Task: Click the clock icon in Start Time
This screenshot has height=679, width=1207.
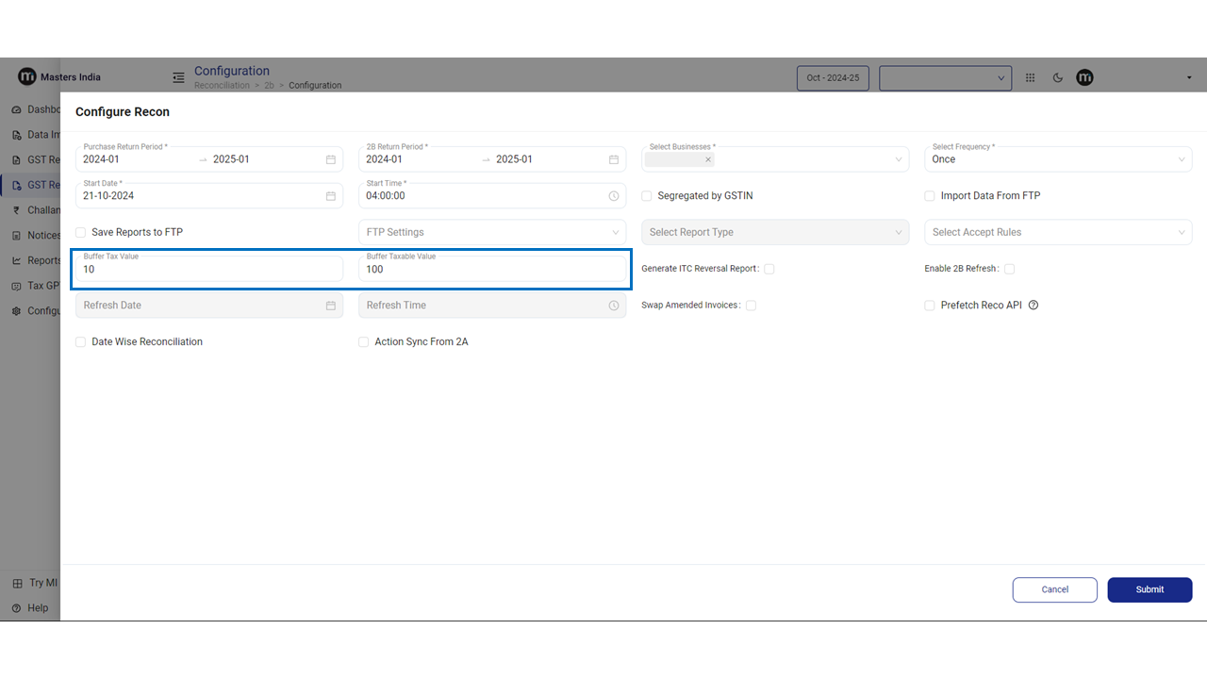Action: click(x=614, y=196)
